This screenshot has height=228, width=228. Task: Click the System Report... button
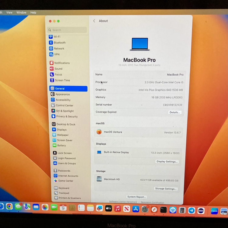[x=136, y=197]
